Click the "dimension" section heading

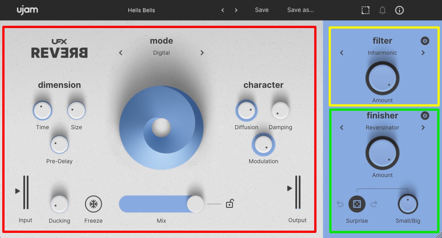pyautogui.click(x=59, y=85)
